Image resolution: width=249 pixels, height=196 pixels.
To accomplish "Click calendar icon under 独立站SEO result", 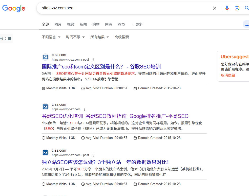I will (x=135, y=184).
